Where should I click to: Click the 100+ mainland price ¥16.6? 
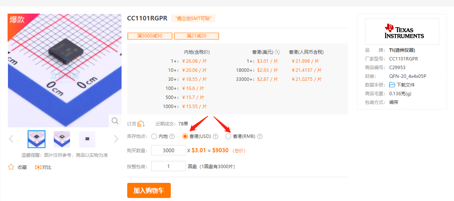pyautogui.click(x=193, y=88)
